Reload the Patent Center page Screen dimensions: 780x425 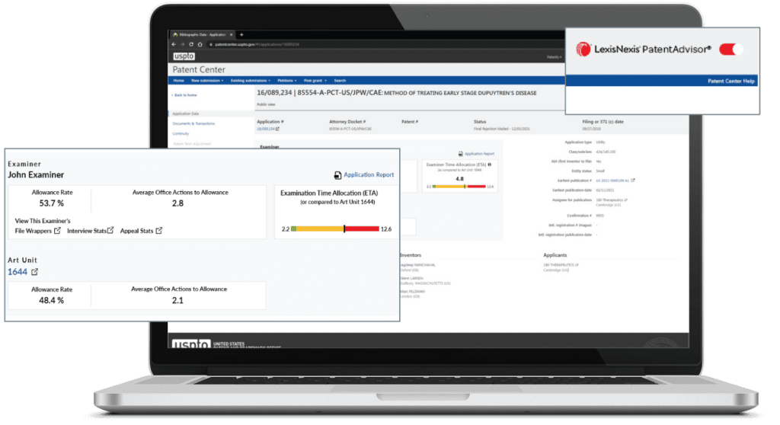click(x=191, y=44)
